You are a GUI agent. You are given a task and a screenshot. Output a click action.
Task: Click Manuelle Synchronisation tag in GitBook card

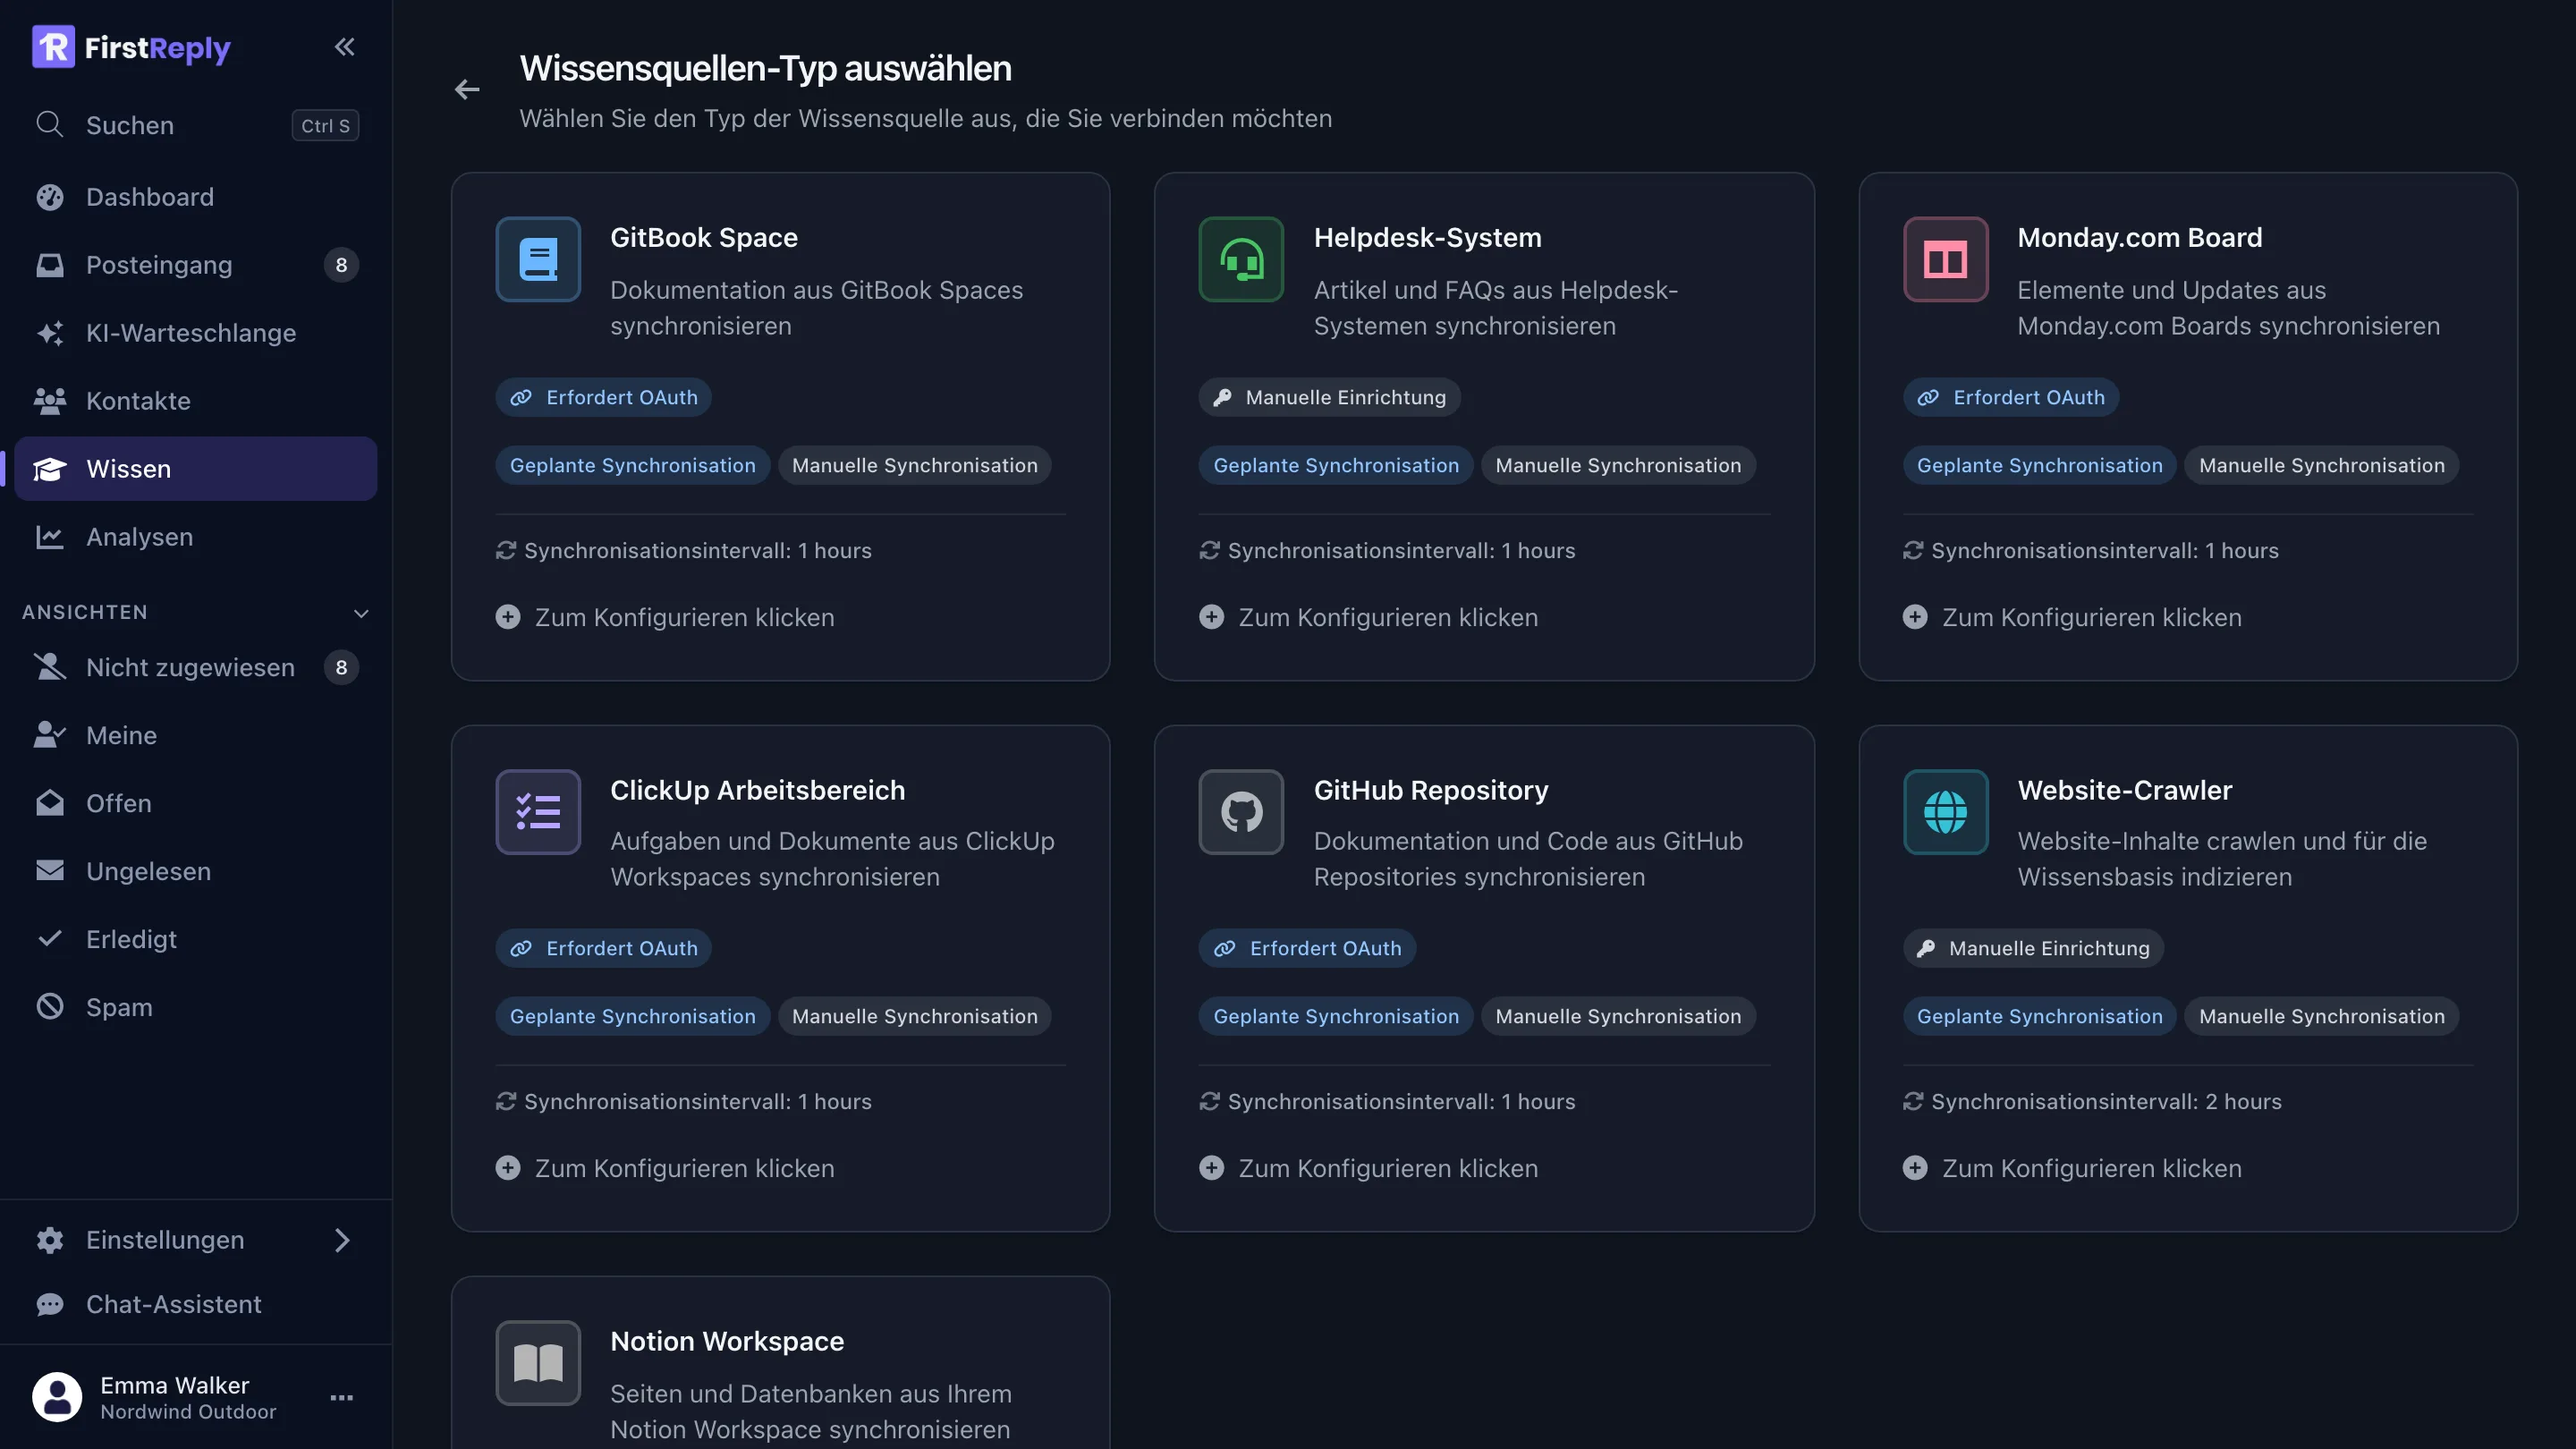pos(914,465)
